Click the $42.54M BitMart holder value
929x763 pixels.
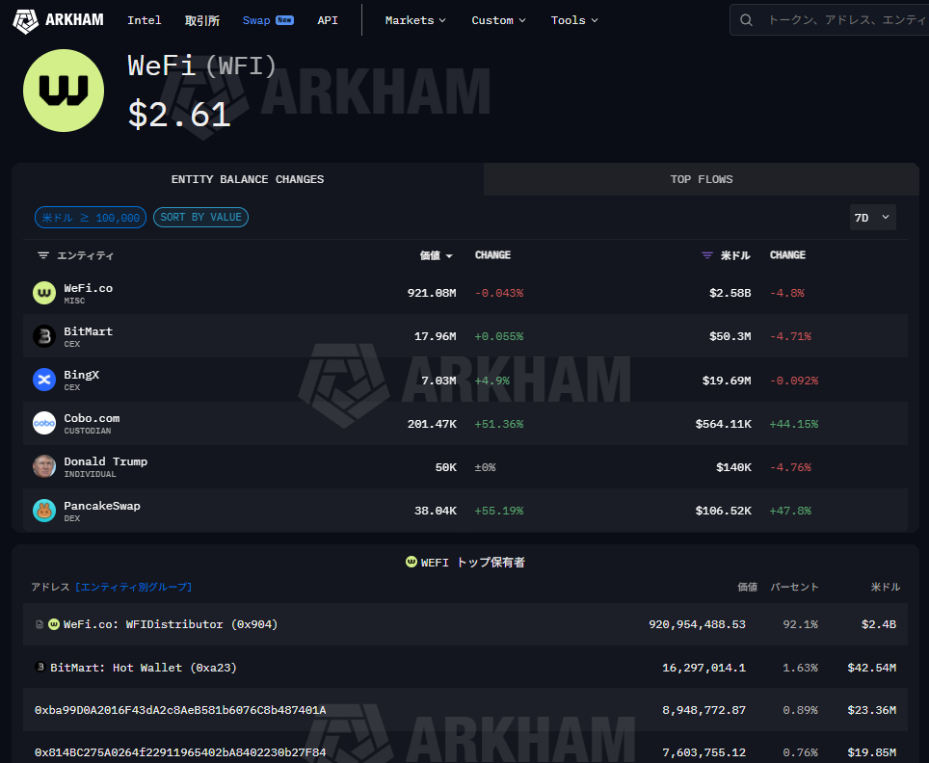(871, 668)
